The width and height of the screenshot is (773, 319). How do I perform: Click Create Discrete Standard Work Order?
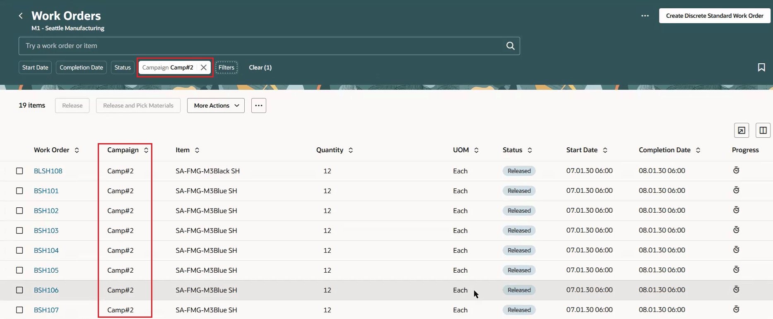[x=715, y=16]
